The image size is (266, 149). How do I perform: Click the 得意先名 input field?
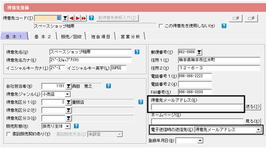(x=91, y=52)
